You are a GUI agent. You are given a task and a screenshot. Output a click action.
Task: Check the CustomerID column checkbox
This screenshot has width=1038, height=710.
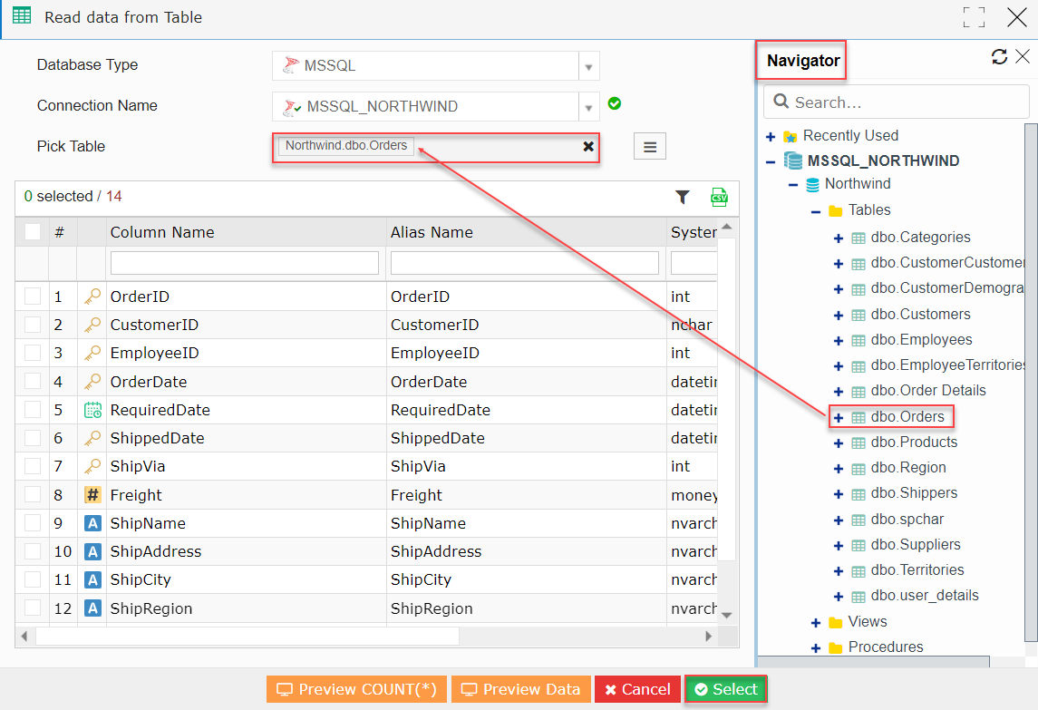pos(33,325)
